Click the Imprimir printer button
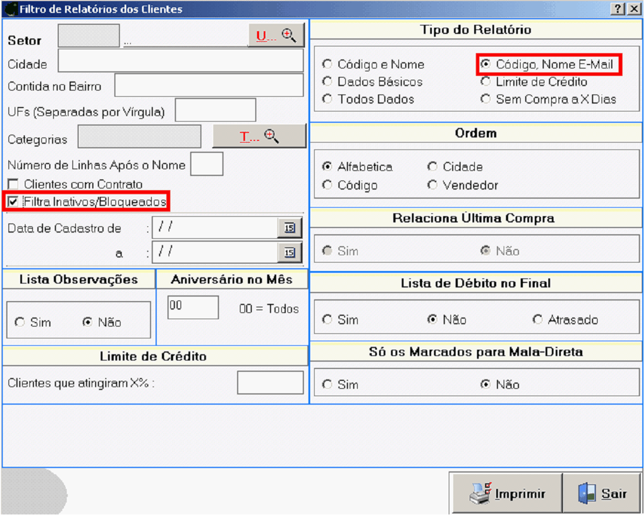The height and width of the screenshot is (515, 644). tap(507, 493)
